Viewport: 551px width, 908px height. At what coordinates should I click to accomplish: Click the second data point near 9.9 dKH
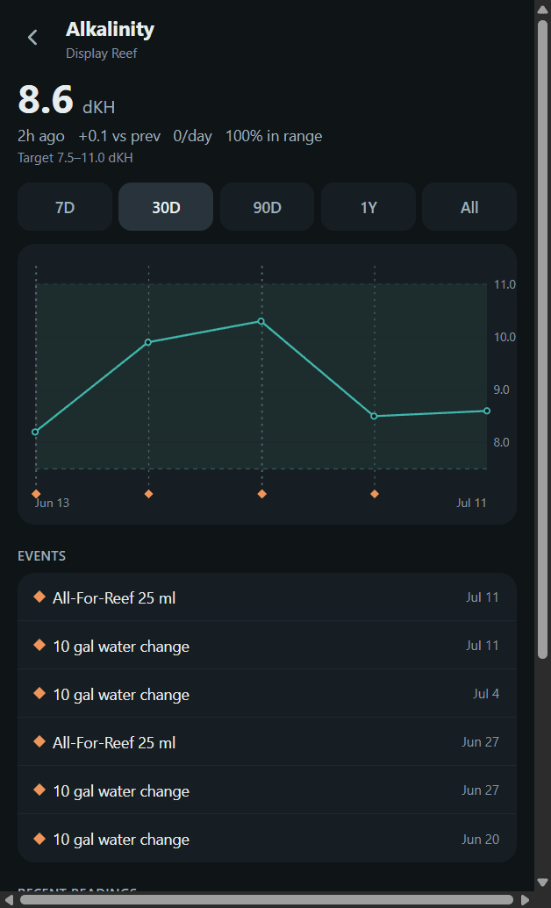tap(148, 342)
